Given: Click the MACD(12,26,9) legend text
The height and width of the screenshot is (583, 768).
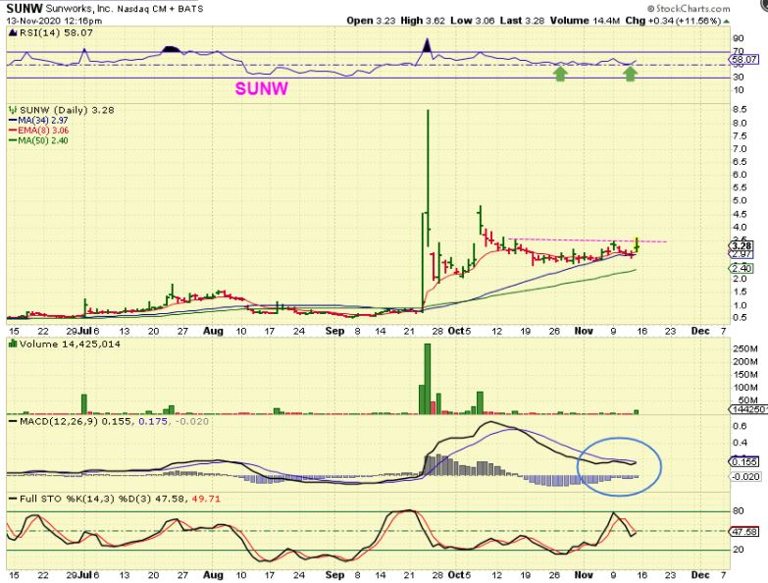Looking at the screenshot, I should click(114, 421).
